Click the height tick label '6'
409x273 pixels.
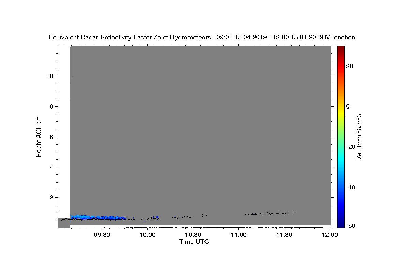pyautogui.click(x=51, y=137)
